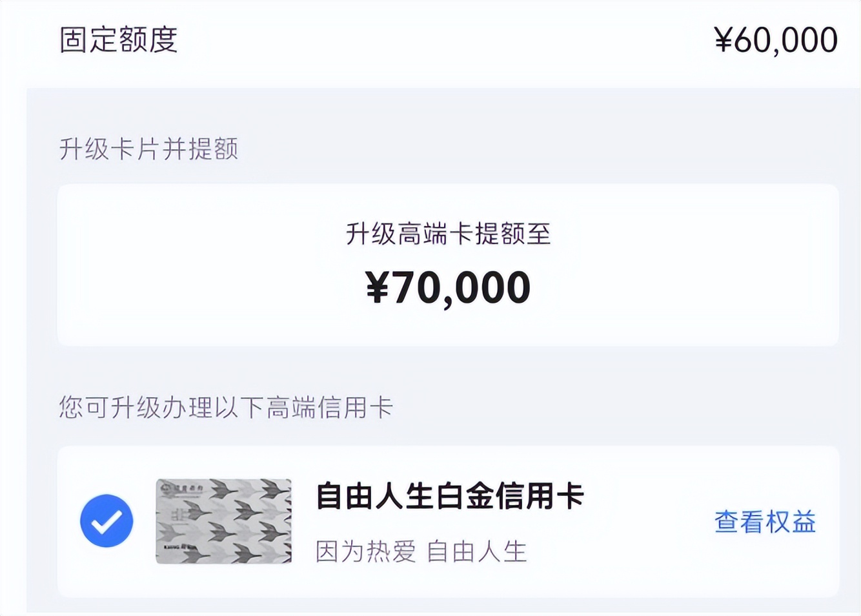Tap the 固定额度 label

pyautogui.click(x=118, y=40)
